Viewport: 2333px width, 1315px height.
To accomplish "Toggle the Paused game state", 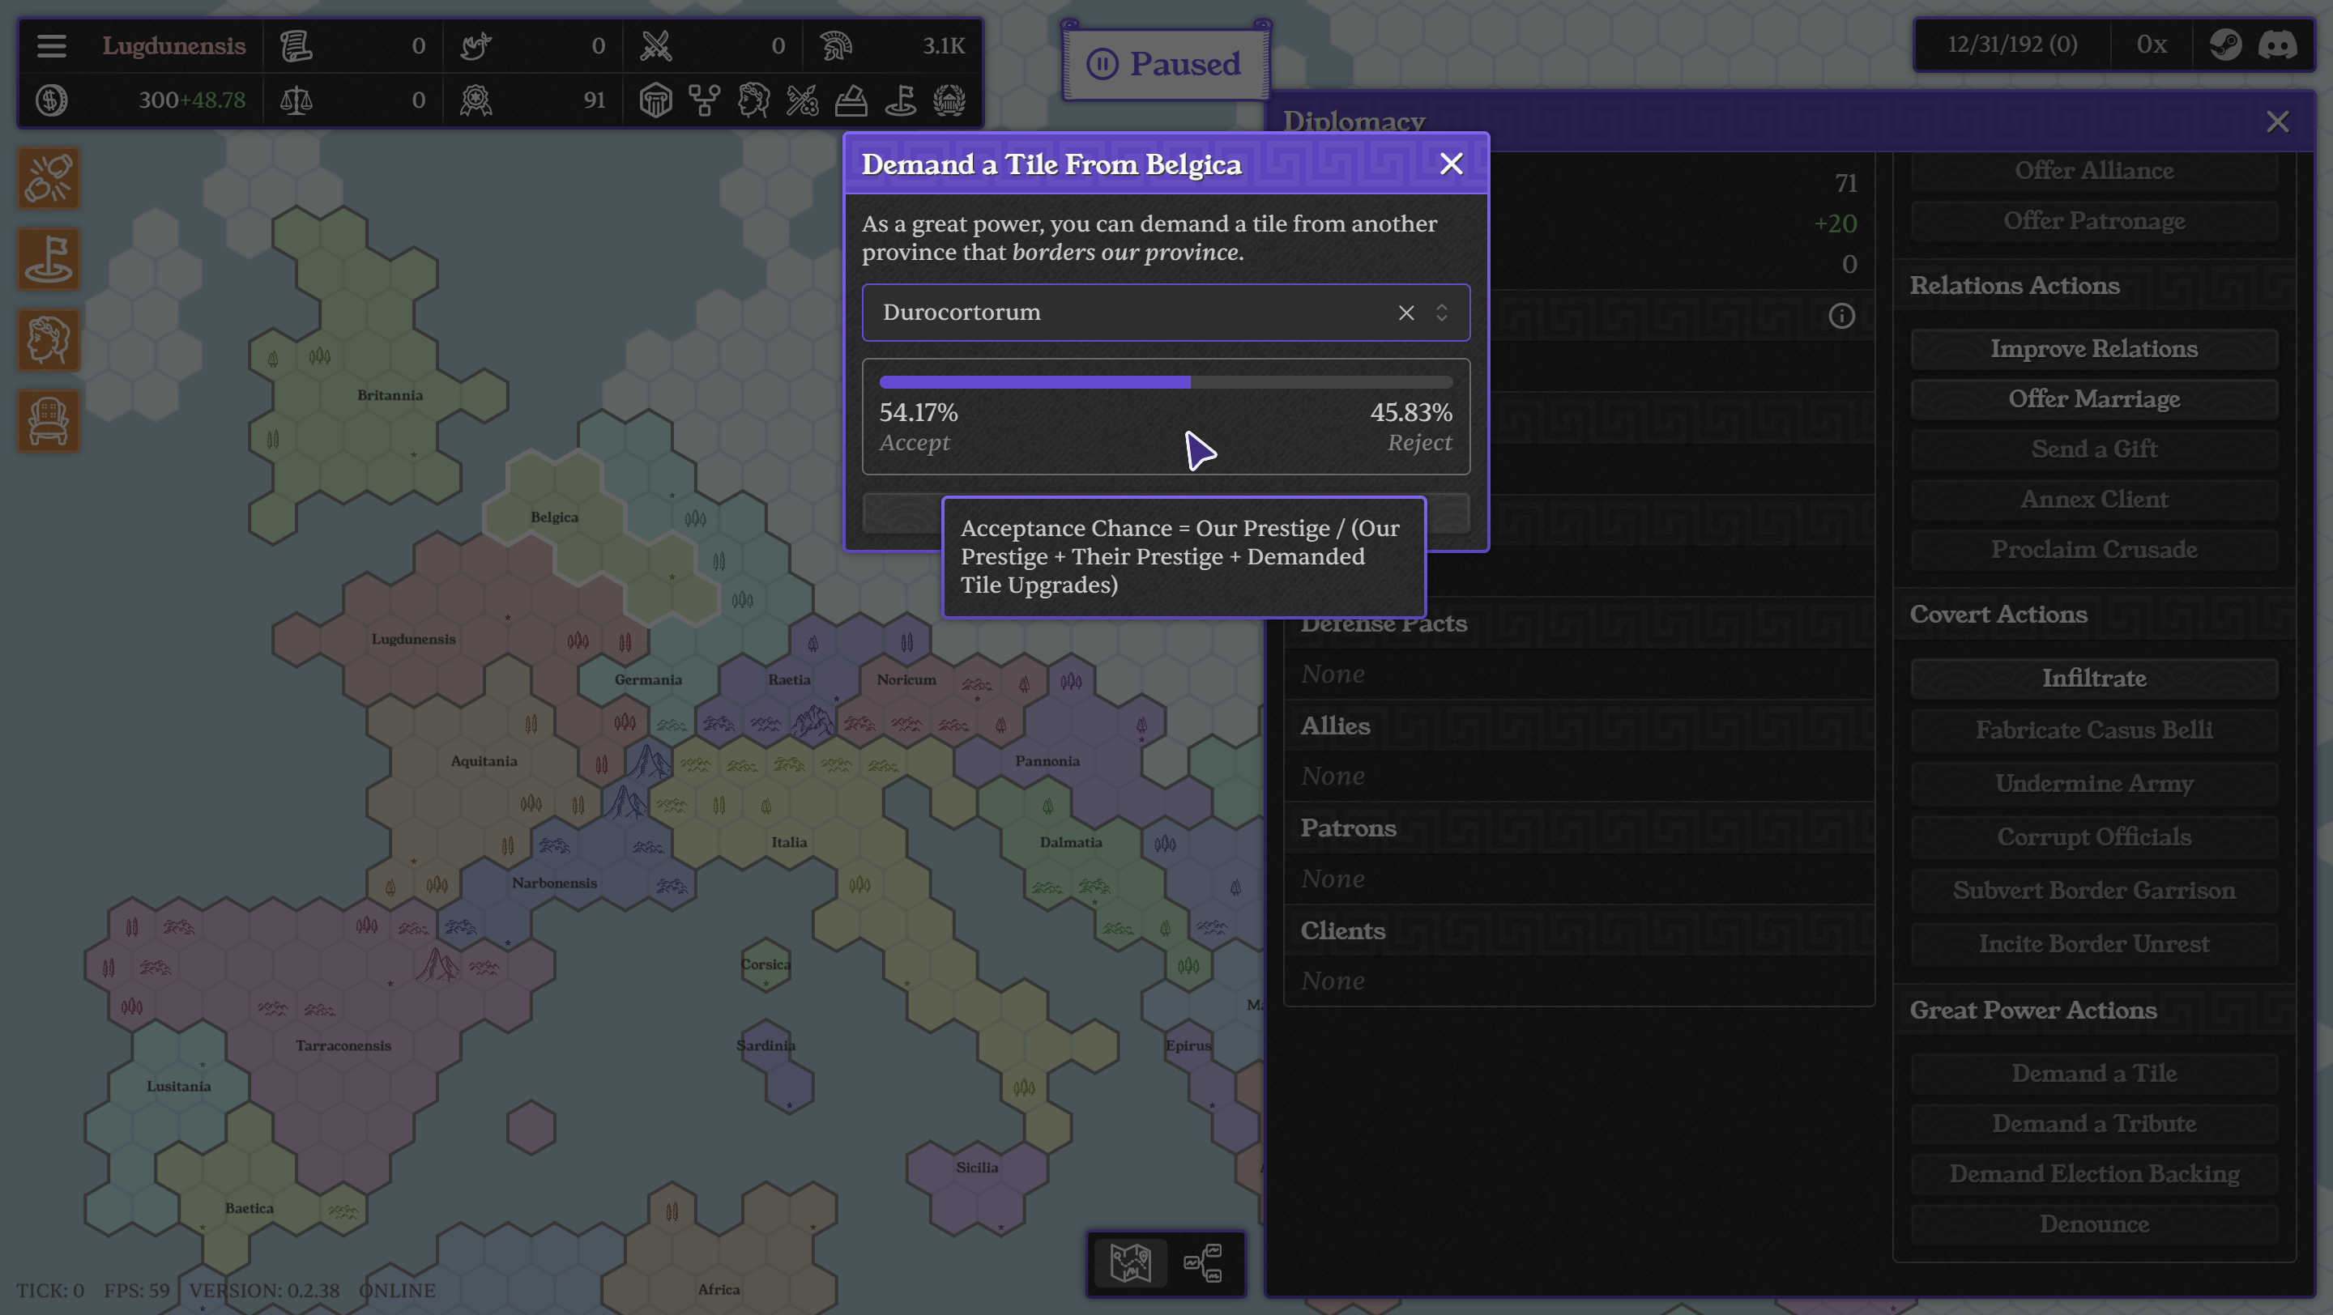I will (1165, 63).
